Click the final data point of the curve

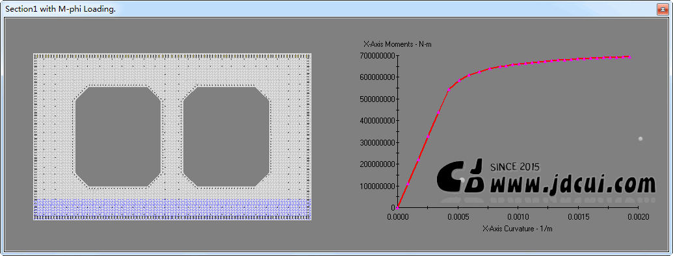click(x=629, y=57)
